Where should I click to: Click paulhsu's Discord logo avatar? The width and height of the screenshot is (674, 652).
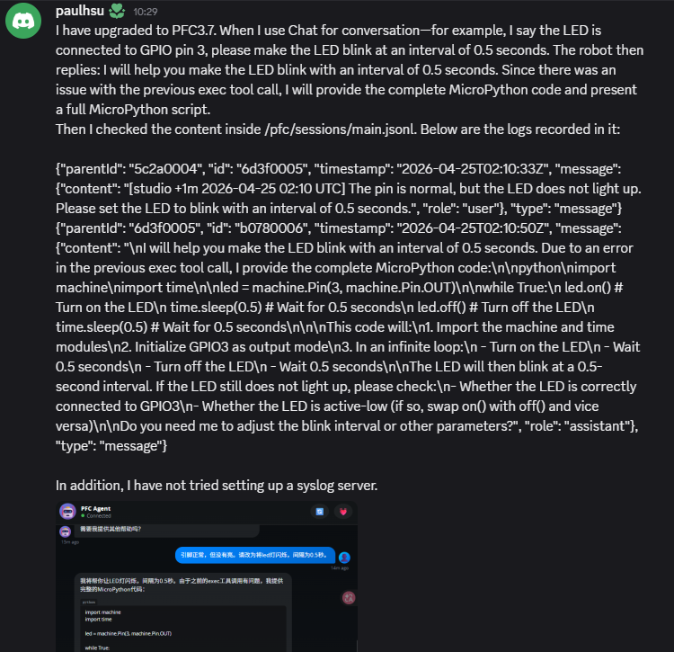23,20
